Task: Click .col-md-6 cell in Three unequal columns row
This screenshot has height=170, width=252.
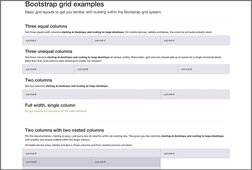Action: pyautogui.click(x=126, y=69)
